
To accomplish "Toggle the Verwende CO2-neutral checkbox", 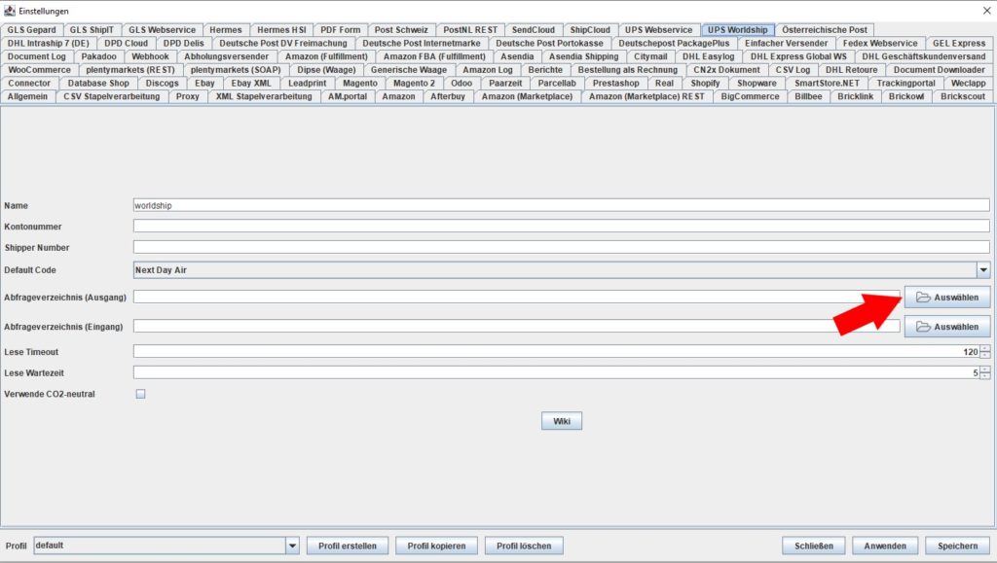I will [140, 394].
